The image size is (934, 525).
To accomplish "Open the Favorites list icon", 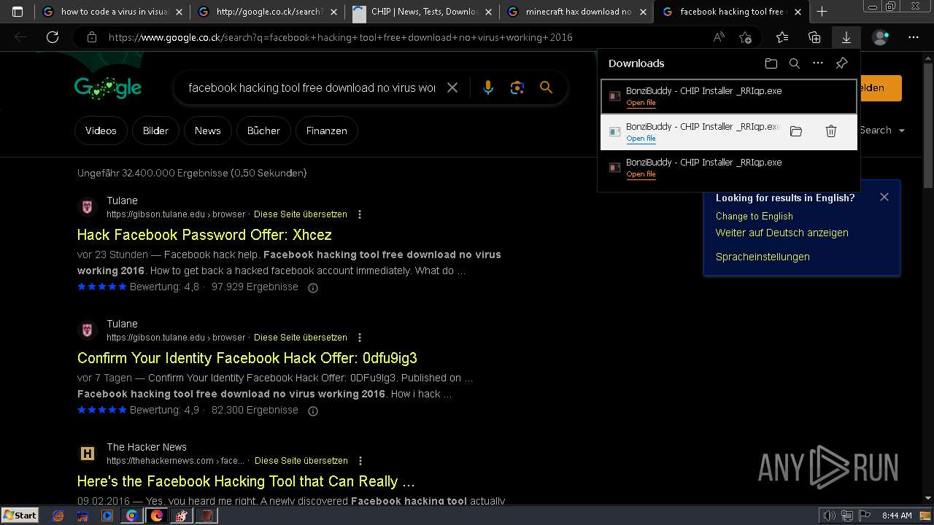I will (782, 37).
